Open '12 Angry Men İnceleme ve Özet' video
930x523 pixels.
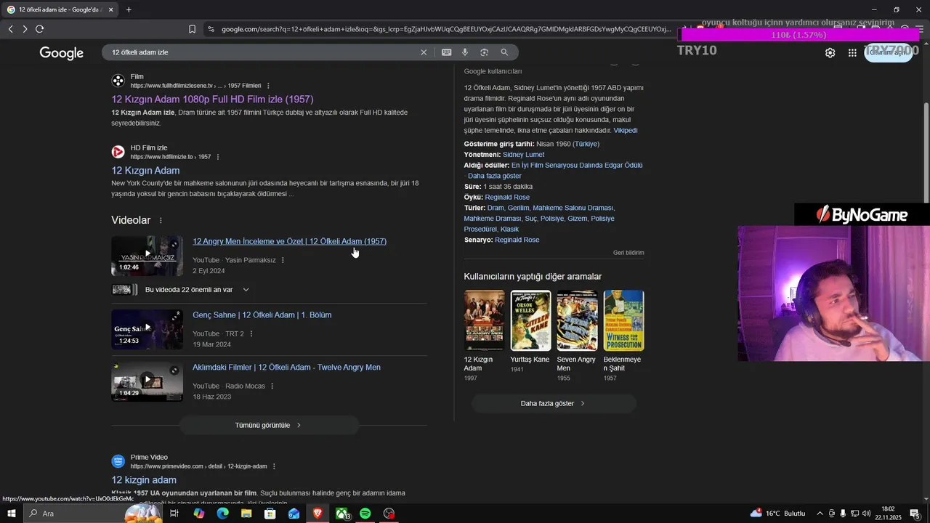(289, 241)
